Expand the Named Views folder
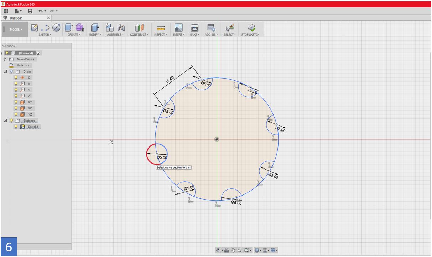Screen dimensions: 432x257 pyautogui.click(x=5, y=59)
